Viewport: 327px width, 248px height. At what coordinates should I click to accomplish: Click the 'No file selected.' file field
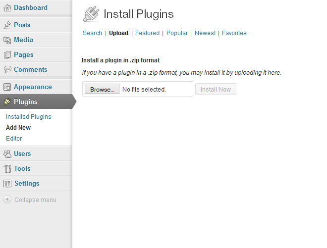(x=138, y=89)
